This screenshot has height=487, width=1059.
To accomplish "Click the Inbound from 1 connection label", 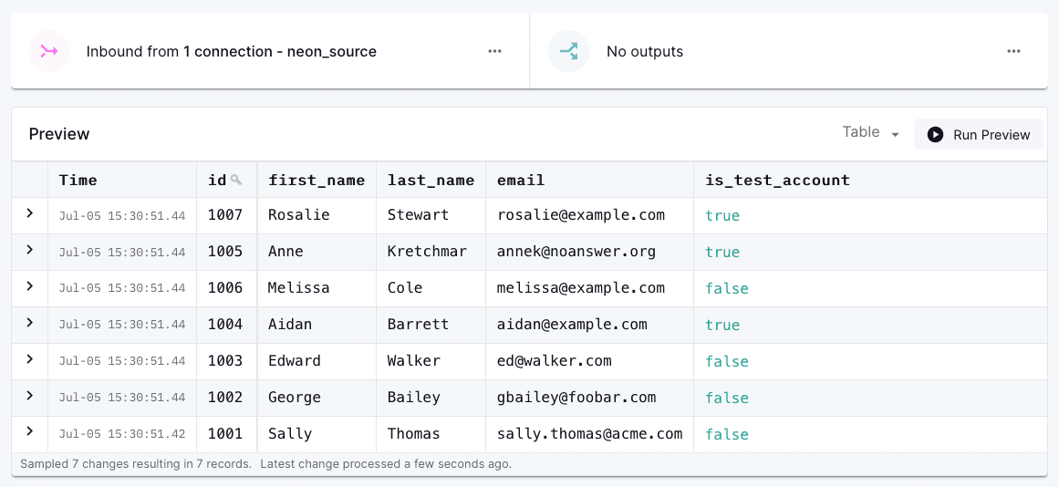I will click(231, 51).
